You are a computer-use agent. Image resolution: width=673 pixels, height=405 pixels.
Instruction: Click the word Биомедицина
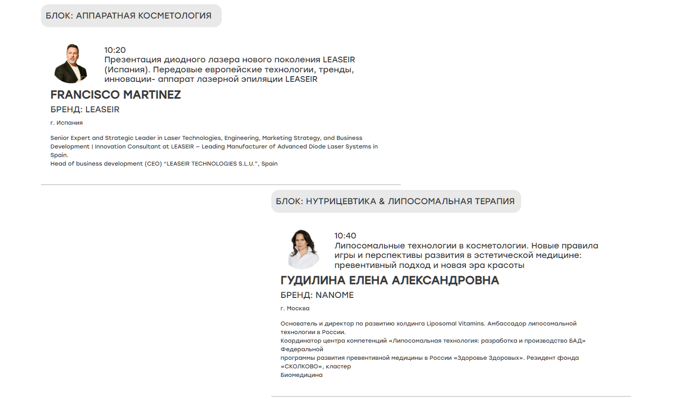(x=302, y=375)
